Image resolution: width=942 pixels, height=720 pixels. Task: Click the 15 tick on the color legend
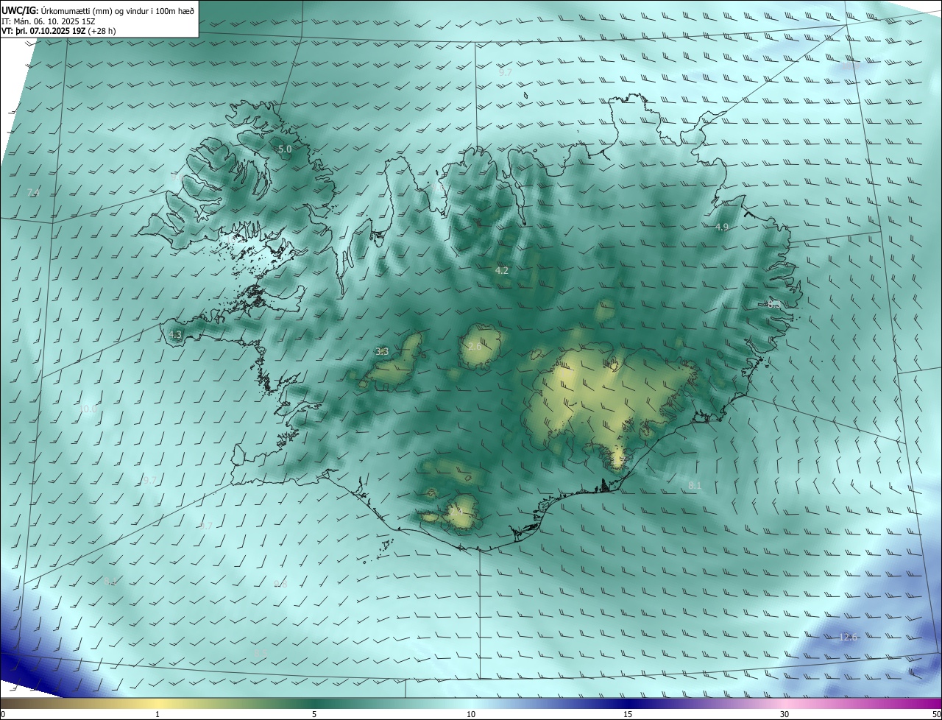click(x=628, y=714)
